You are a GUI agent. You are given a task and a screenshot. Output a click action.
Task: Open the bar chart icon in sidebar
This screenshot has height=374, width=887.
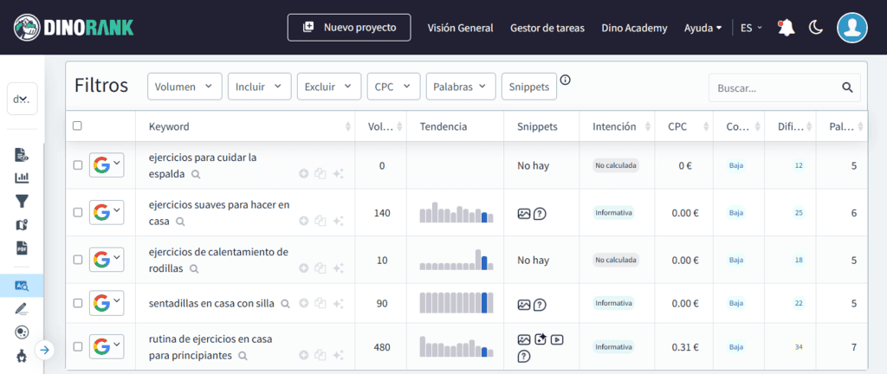(x=23, y=177)
